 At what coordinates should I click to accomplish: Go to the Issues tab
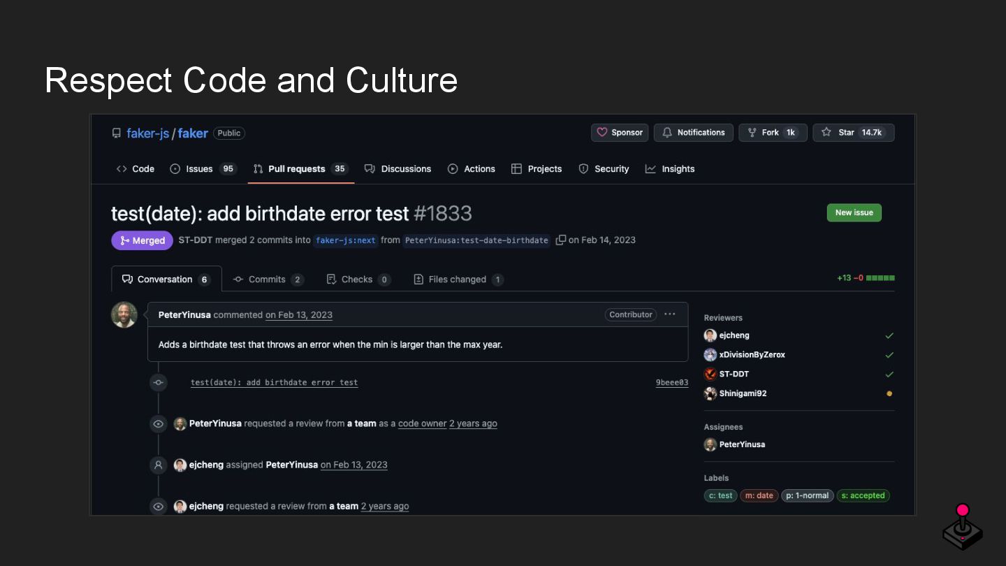point(203,168)
